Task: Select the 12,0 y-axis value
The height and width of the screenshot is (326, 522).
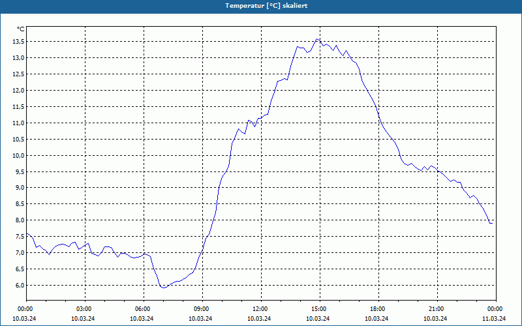Action: point(19,91)
